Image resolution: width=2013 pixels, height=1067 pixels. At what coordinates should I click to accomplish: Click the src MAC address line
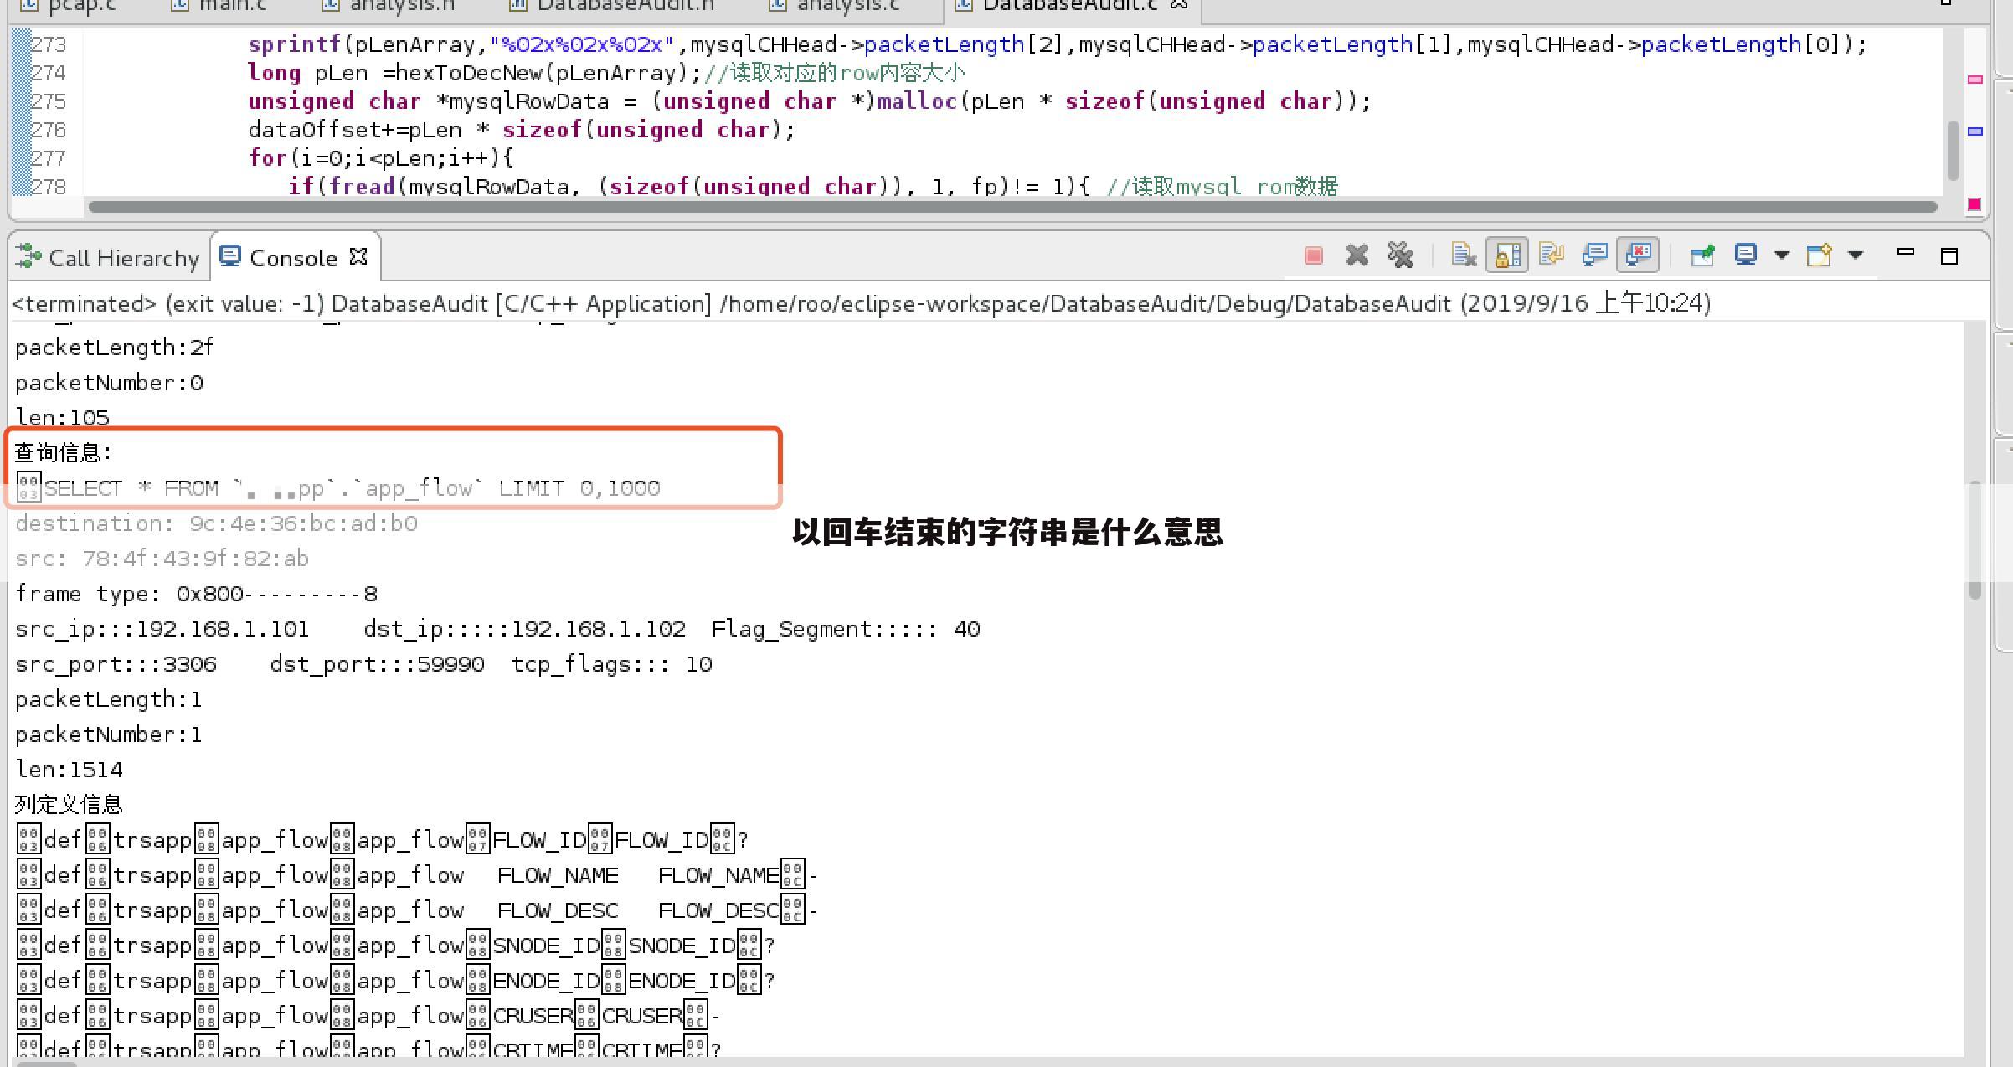click(162, 559)
